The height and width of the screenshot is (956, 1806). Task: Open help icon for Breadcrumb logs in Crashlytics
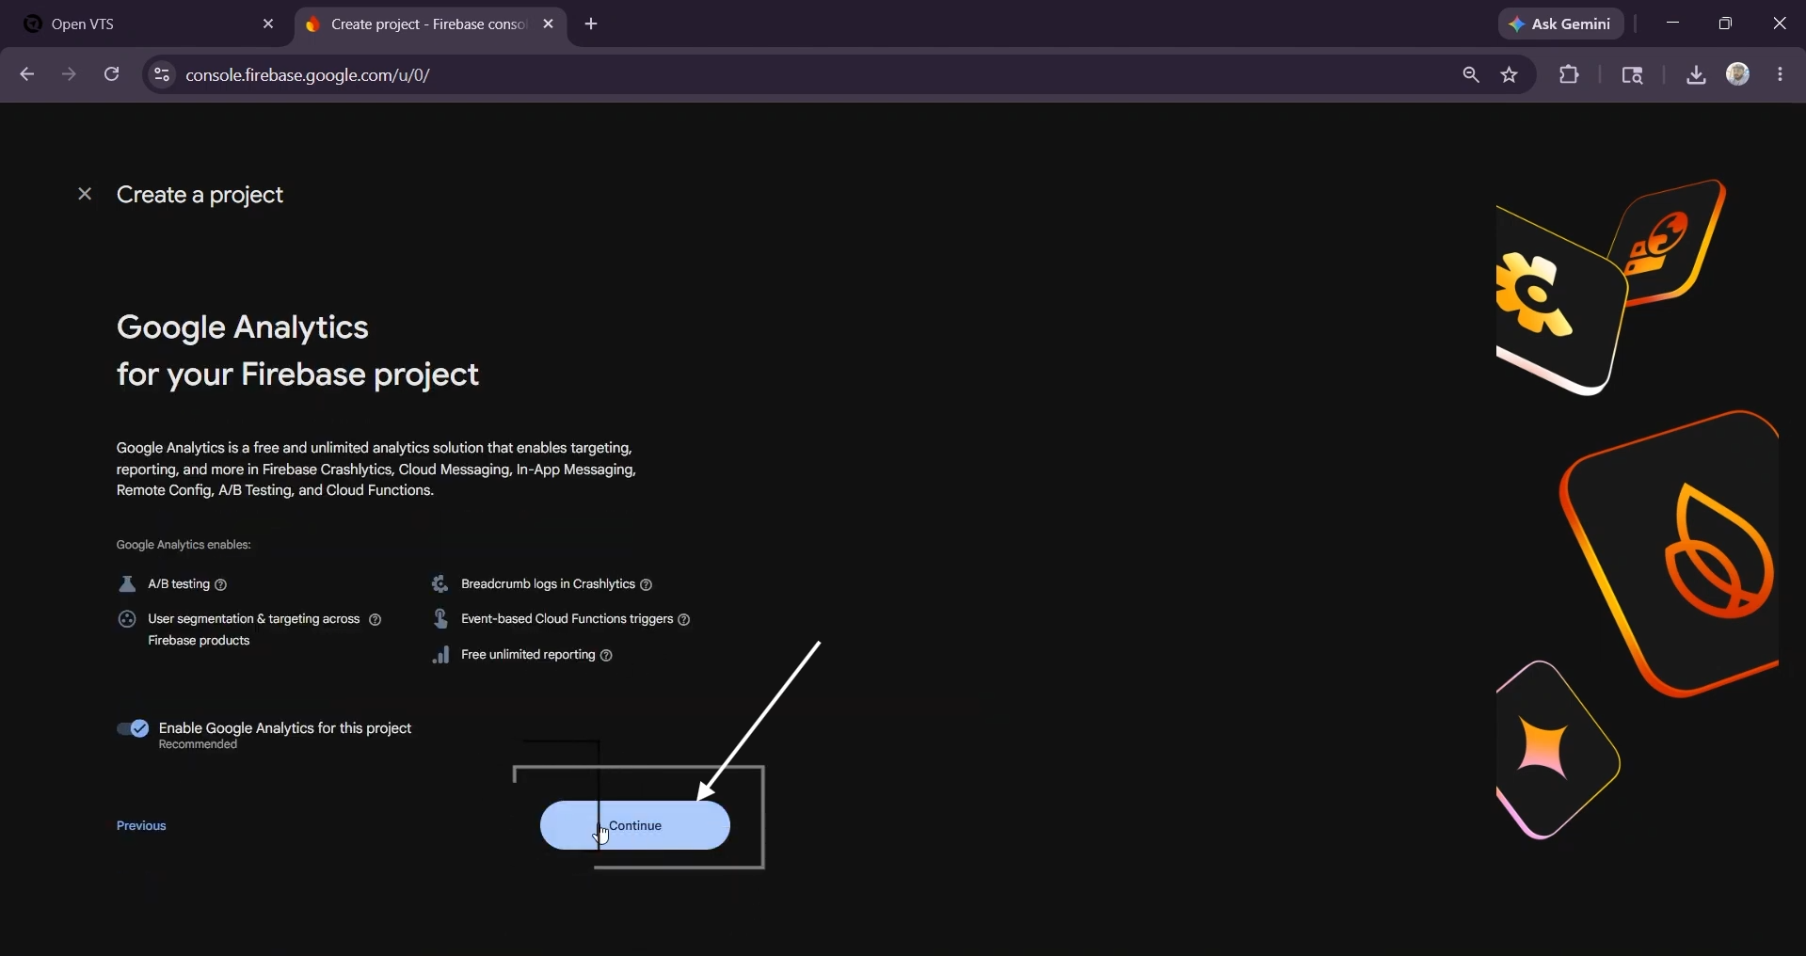[647, 585]
